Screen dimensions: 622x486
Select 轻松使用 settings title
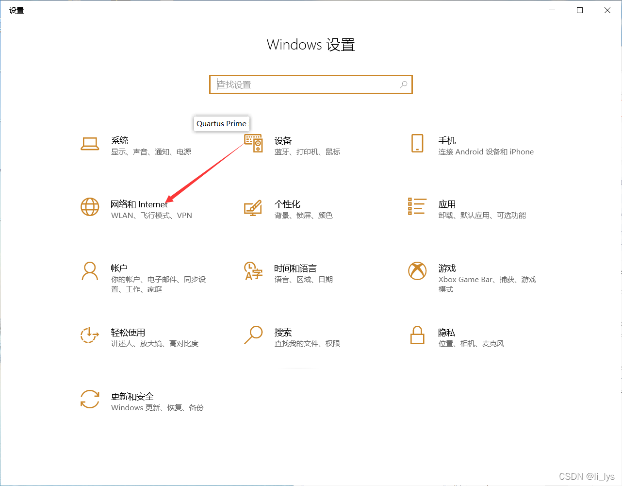click(x=128, y=332)
